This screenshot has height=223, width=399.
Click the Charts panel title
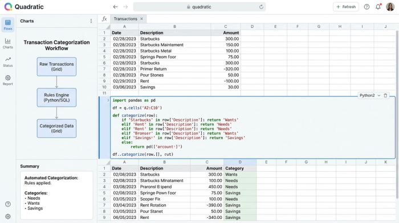tap(27, 21)
